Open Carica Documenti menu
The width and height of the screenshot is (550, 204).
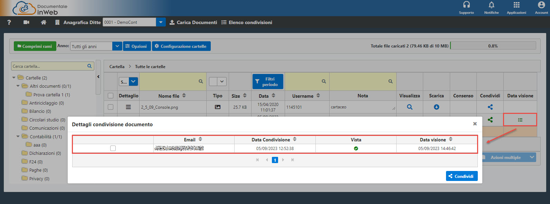click(193, 22)
